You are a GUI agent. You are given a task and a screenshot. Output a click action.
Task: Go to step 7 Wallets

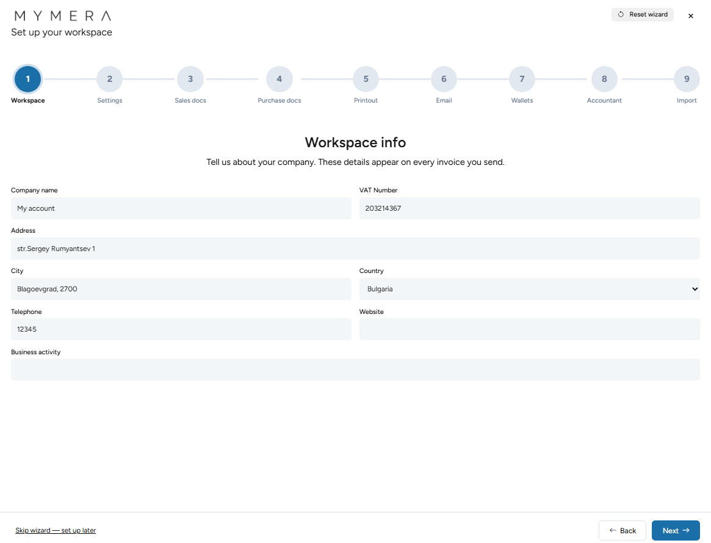click(522, 79)
